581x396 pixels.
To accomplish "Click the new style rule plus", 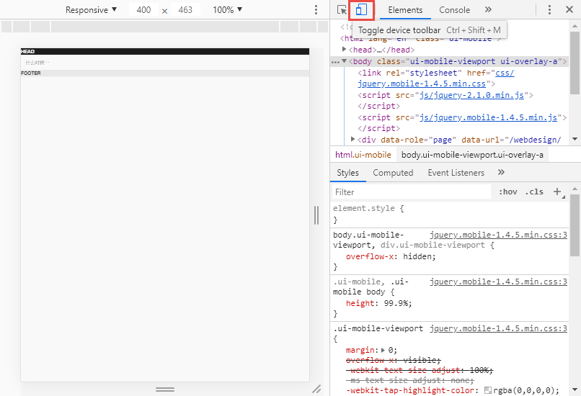I will 556,192.
